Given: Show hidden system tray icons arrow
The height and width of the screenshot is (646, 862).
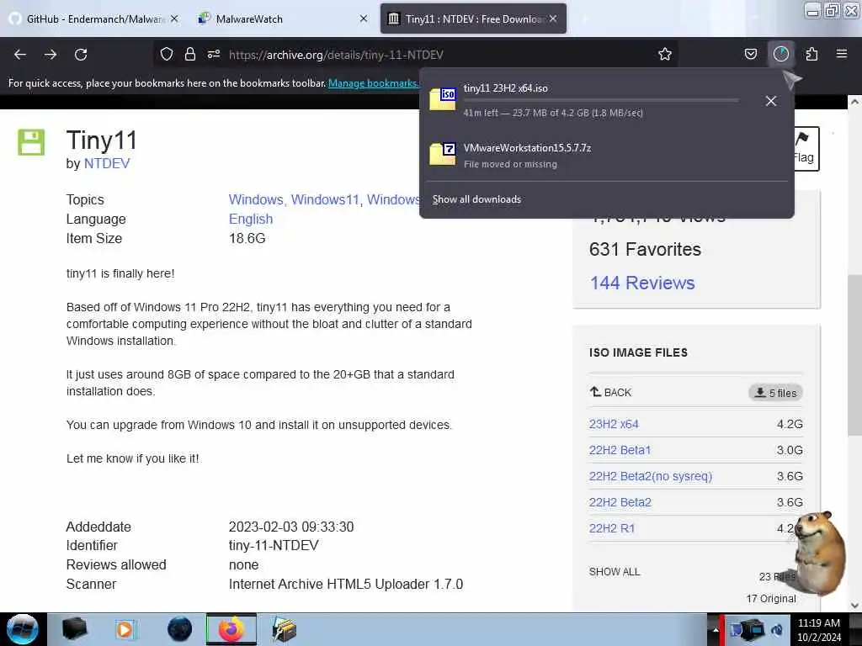Looking at the screenshot, I should click(x=716, y=630).
